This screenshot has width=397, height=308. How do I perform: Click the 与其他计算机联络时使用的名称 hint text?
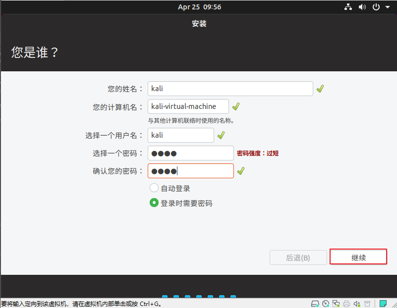click(x=191, y=121)
